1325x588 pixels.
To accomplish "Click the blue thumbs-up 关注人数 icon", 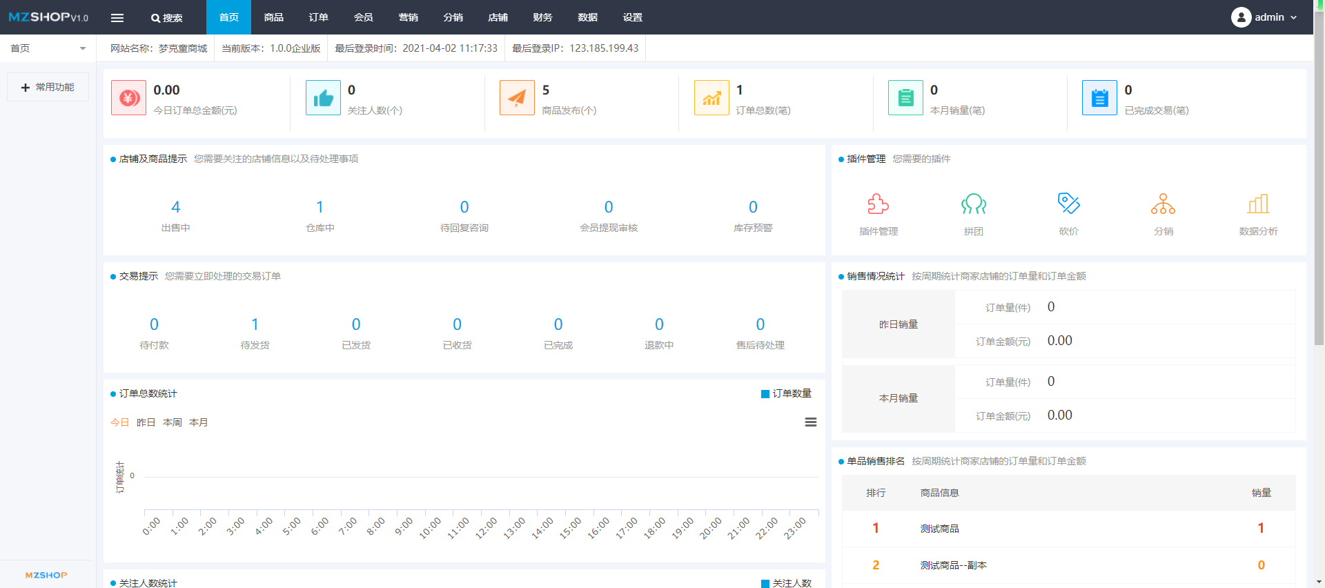I will pyautogui.click(x=323, y=97).
